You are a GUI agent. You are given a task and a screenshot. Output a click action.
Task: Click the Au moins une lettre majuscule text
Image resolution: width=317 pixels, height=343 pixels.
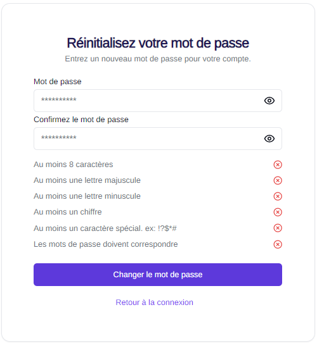coord(87,180)
